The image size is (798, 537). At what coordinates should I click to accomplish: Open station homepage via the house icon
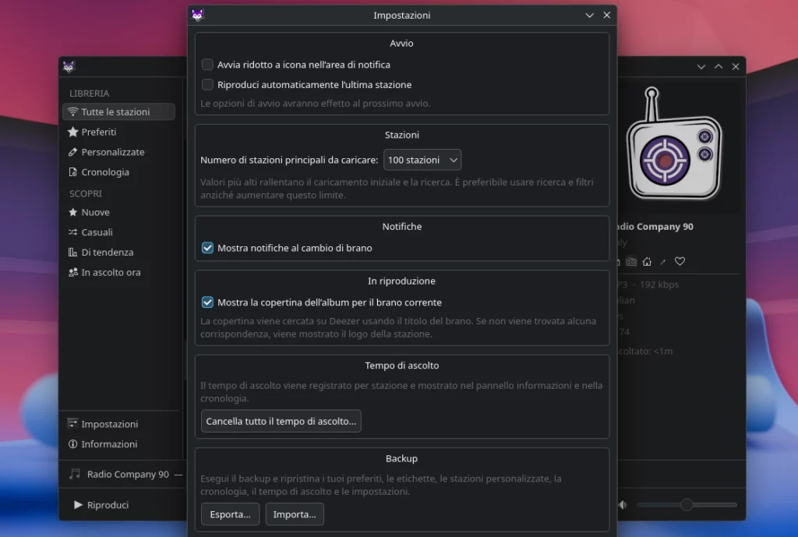(647, 262)
